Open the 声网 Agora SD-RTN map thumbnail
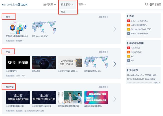 (44, 28)
